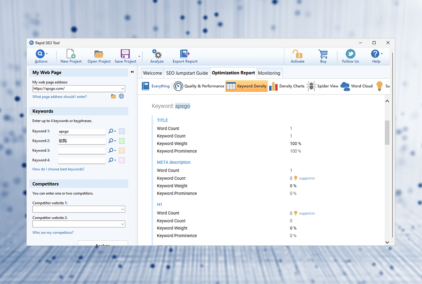Click the globe icon beside address link
422x284 pixels.
(x=121, y=96)
